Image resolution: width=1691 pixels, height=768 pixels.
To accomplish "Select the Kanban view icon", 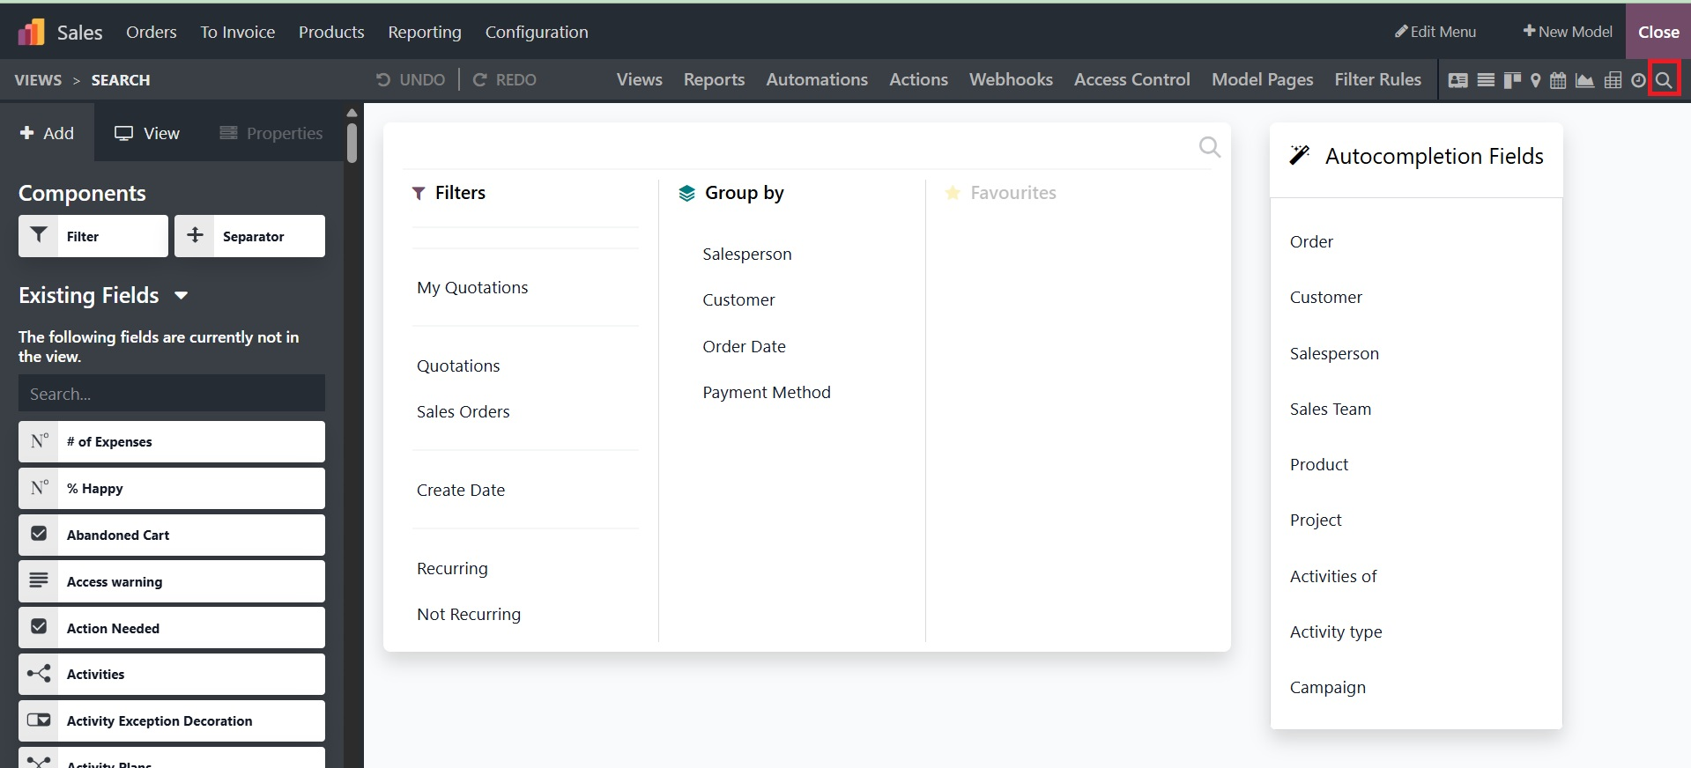I will coord(1512,80).
